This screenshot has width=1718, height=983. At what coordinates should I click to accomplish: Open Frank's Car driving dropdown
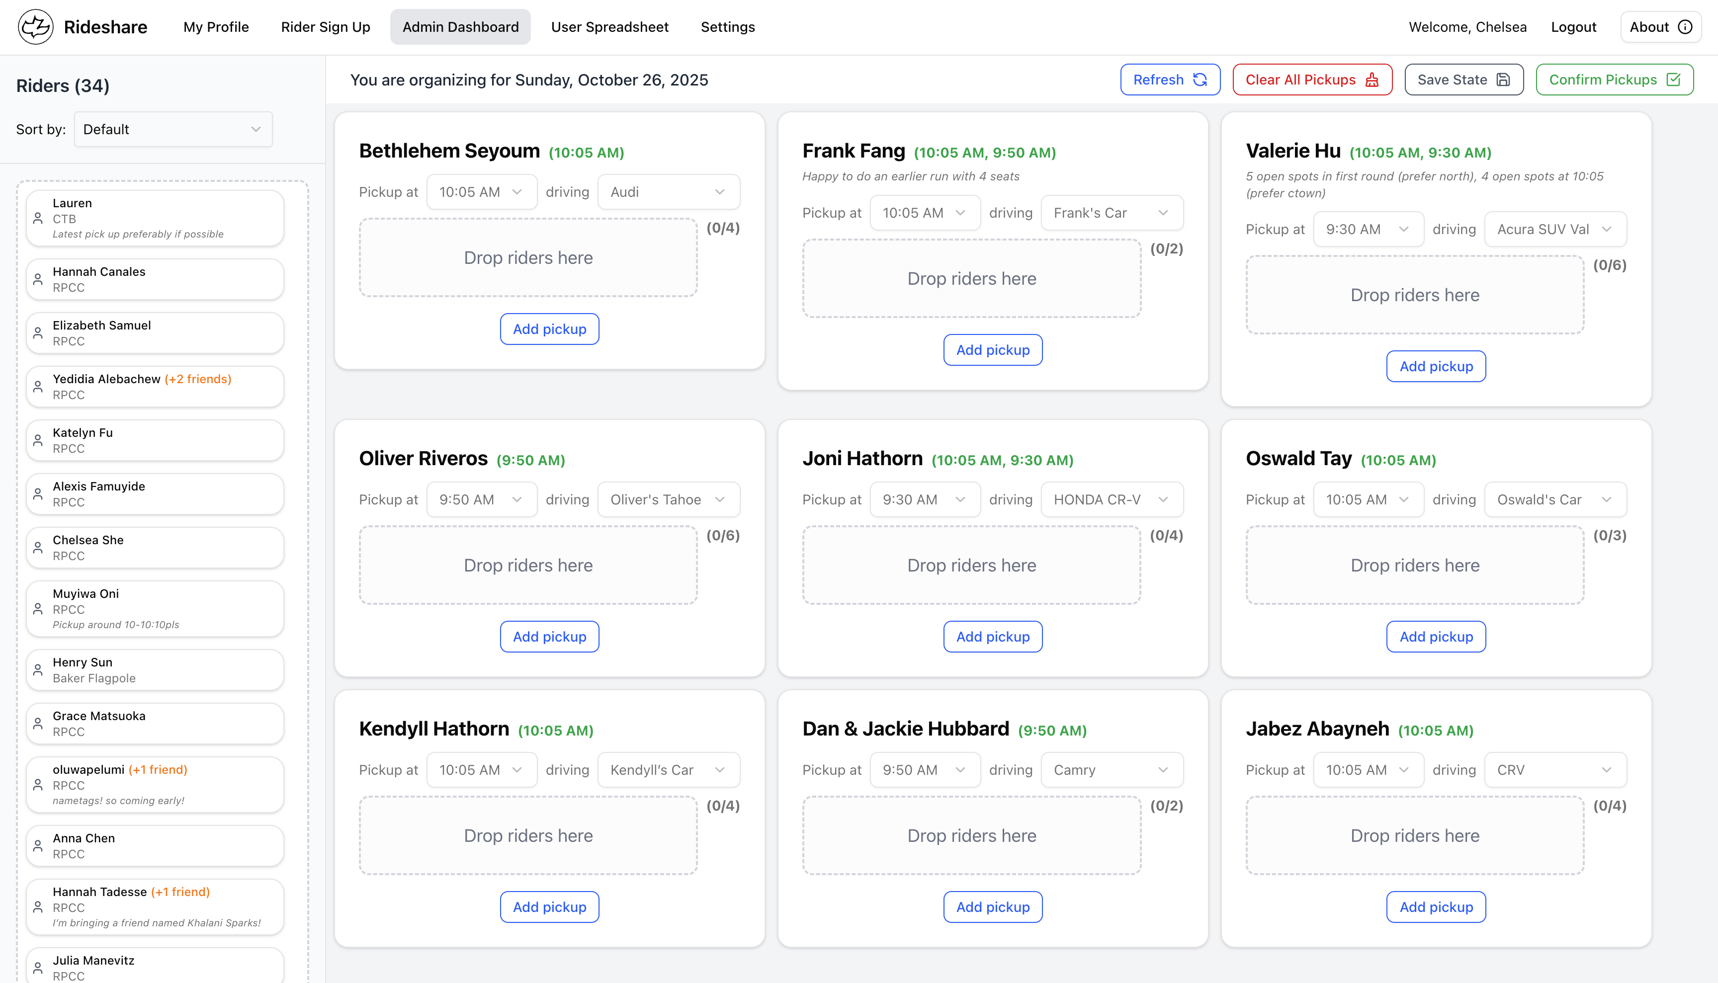(x=1112, y=213)
